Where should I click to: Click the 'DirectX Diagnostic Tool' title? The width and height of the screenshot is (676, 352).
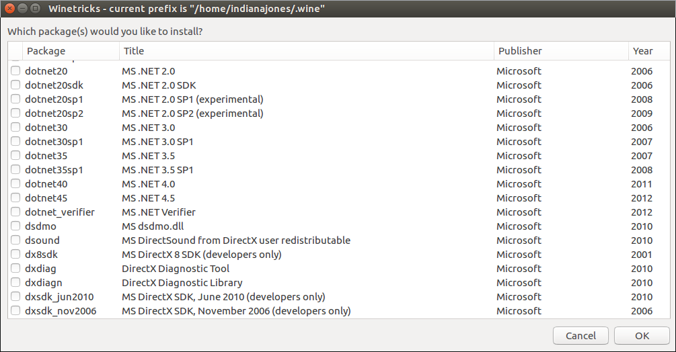coord(176,269)
